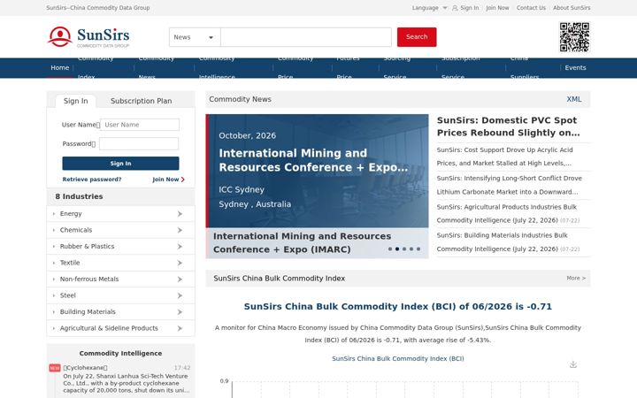This screenshot has height=398, width=637.
Task: Open Commodity Index in navigation bar
Action: 96,68
